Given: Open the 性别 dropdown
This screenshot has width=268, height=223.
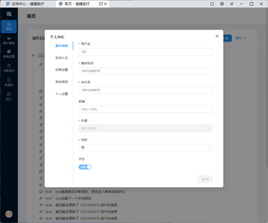Looking at the screenshot, I should (x=145, y=148).
